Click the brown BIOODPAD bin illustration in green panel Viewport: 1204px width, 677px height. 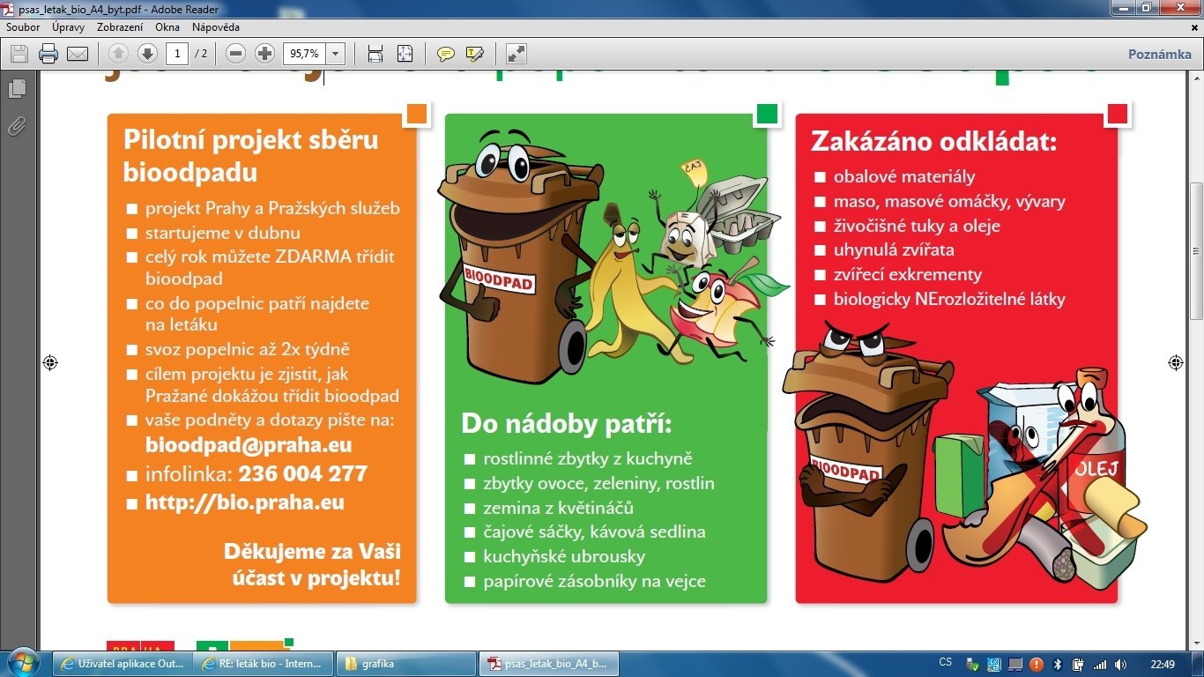522,257
